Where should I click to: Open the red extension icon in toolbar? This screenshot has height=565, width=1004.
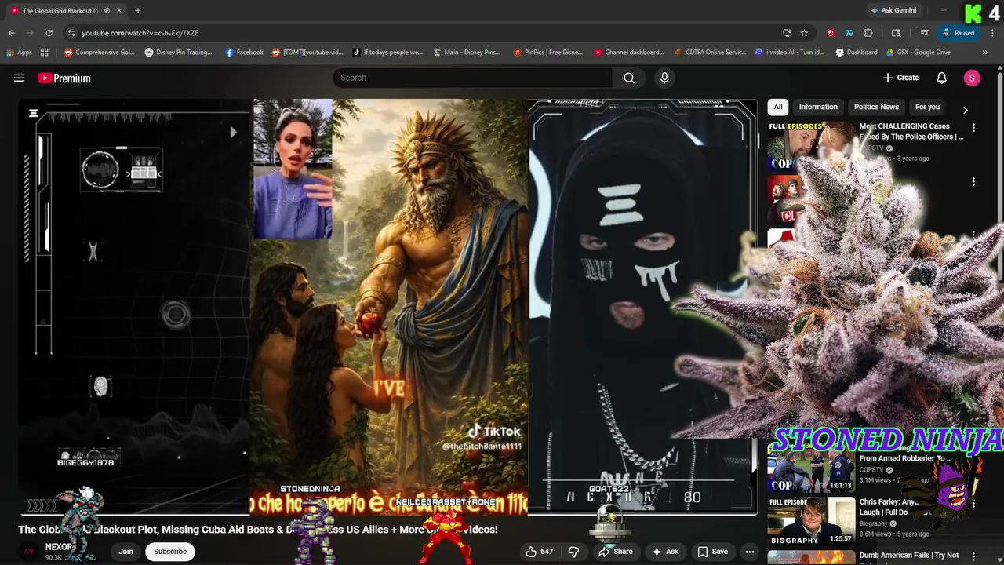830,33
